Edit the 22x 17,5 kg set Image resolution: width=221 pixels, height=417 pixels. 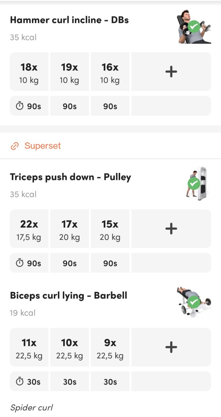pyautogui.click(x=29, y=229)
